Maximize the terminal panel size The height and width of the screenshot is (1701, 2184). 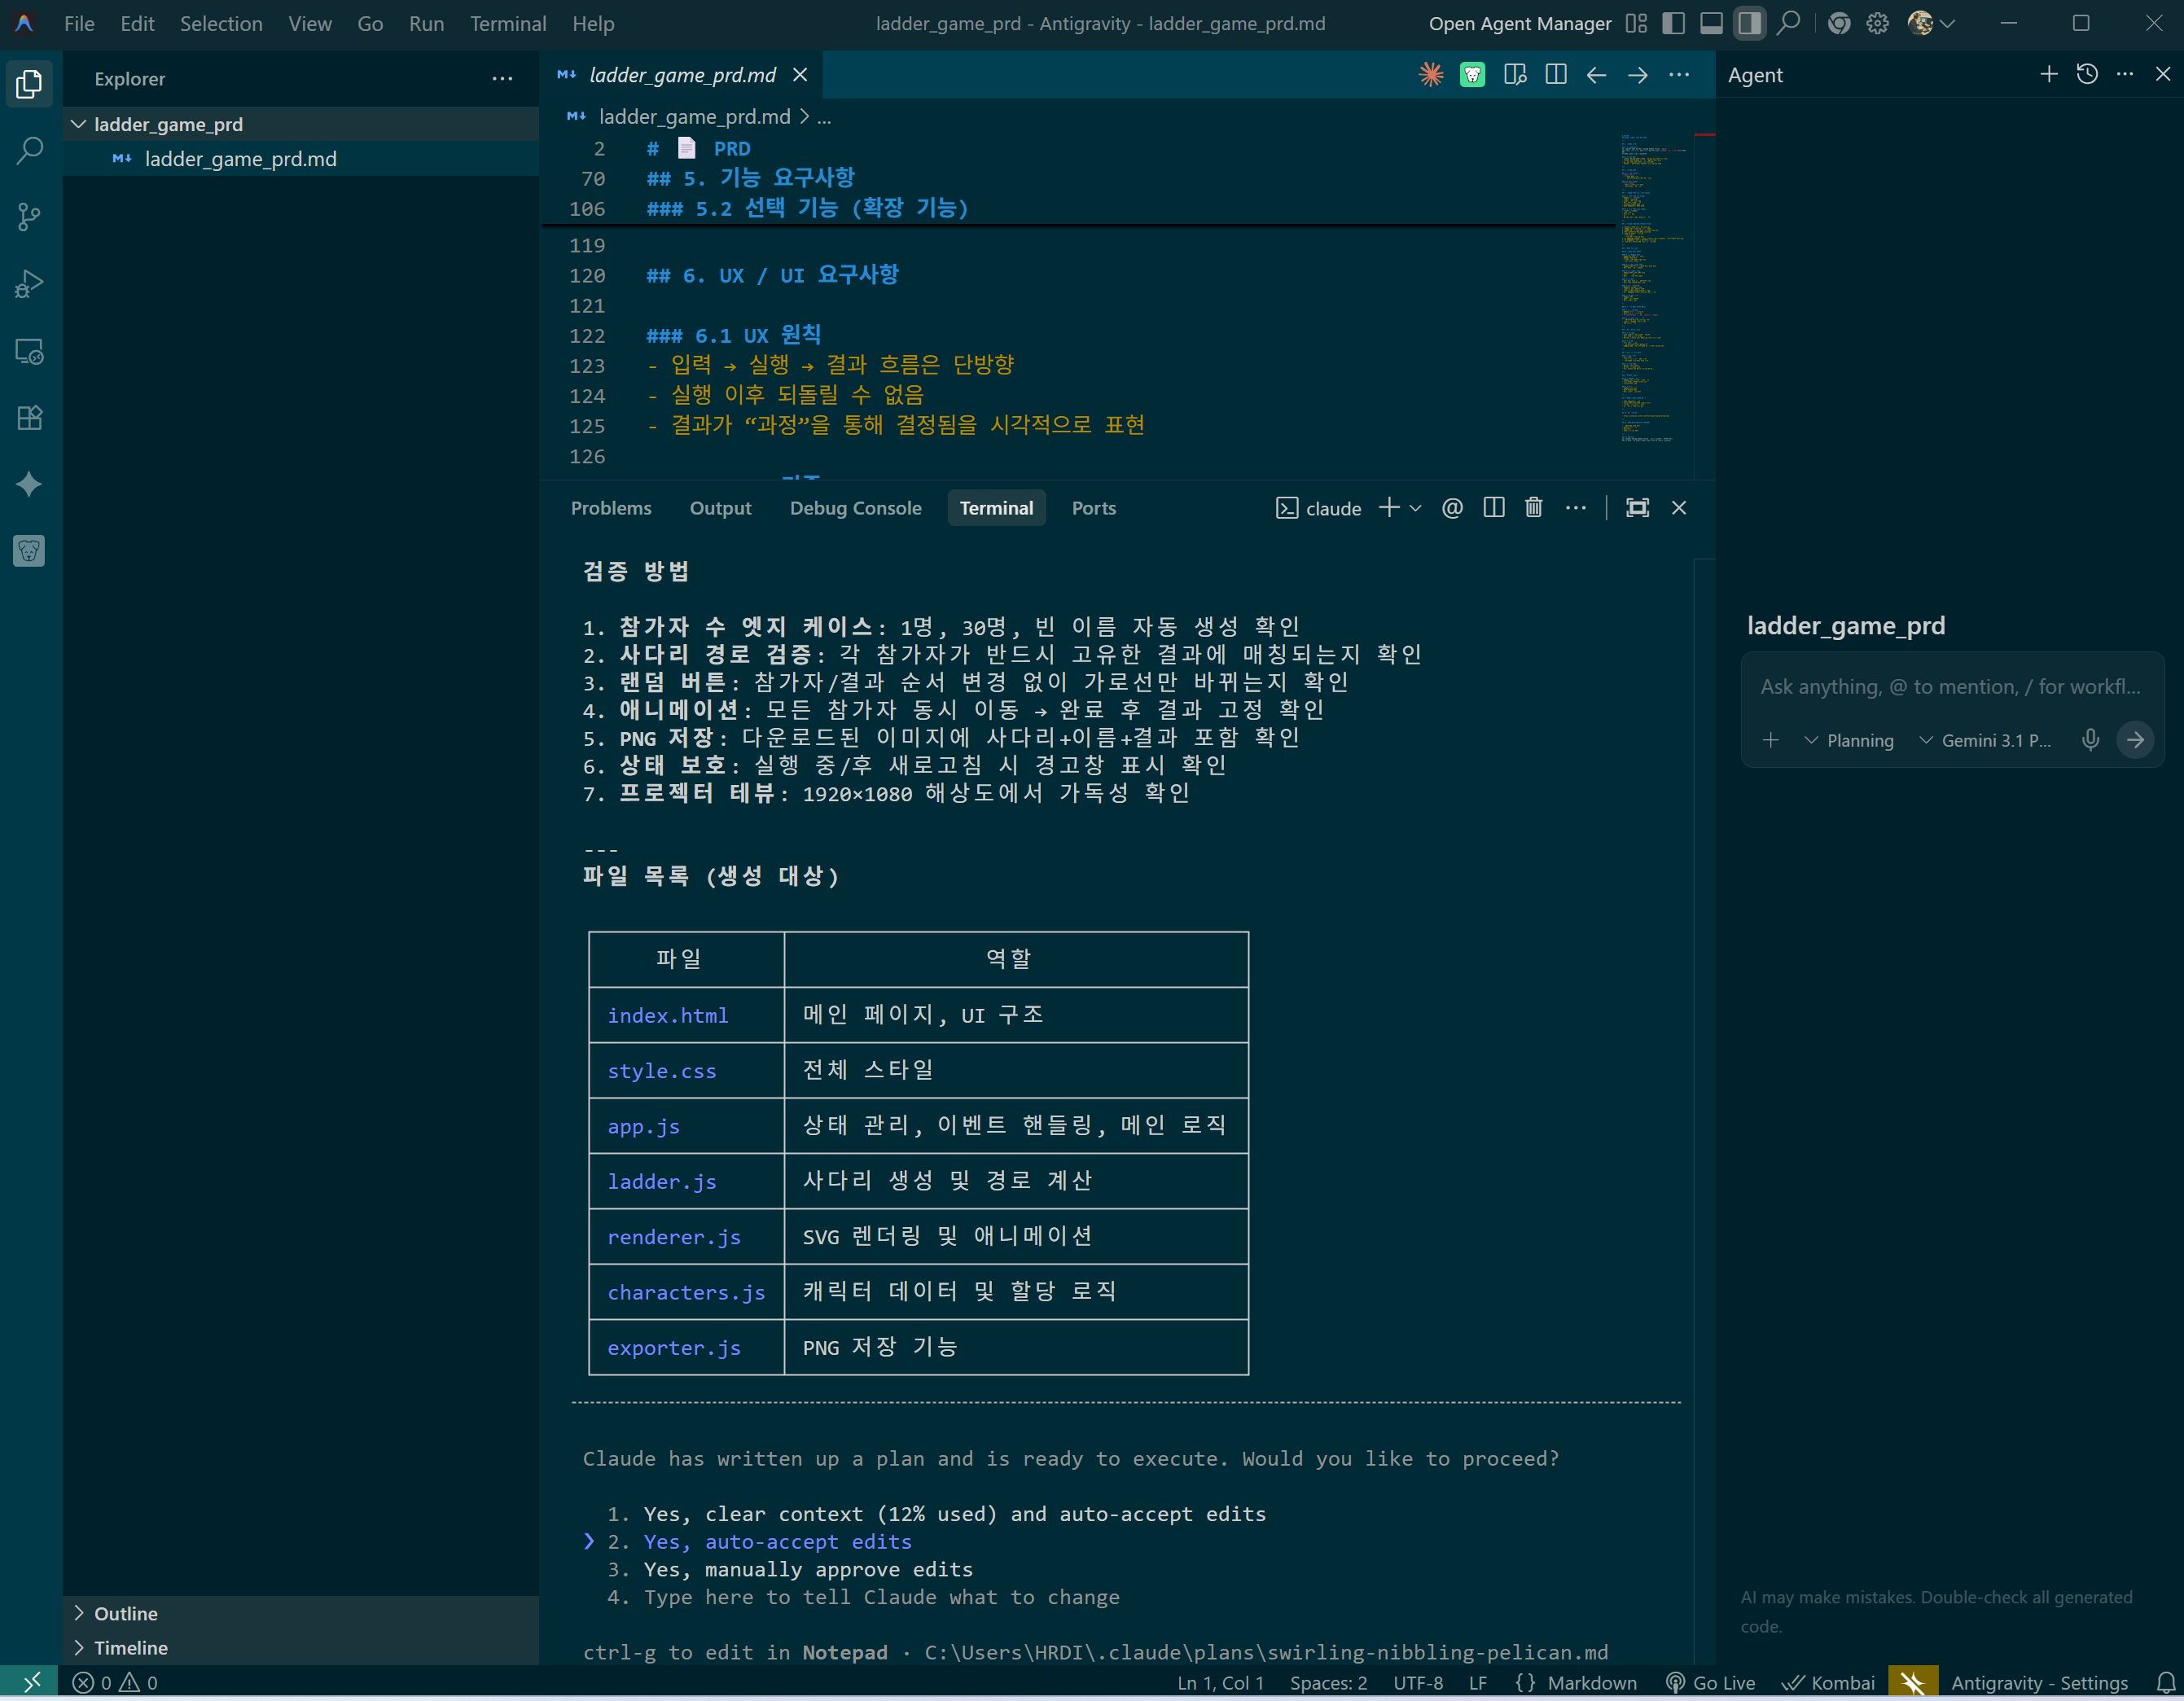pyautogui.click(x=1637, y=508)
